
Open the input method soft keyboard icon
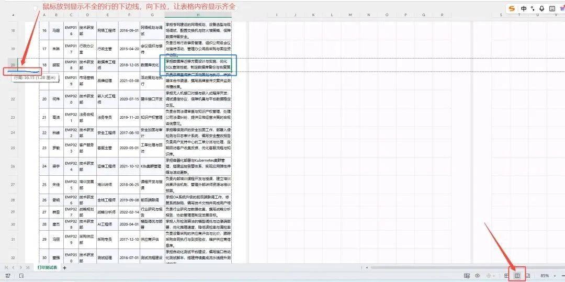click(552, 9)
